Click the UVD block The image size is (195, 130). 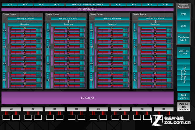183,26
